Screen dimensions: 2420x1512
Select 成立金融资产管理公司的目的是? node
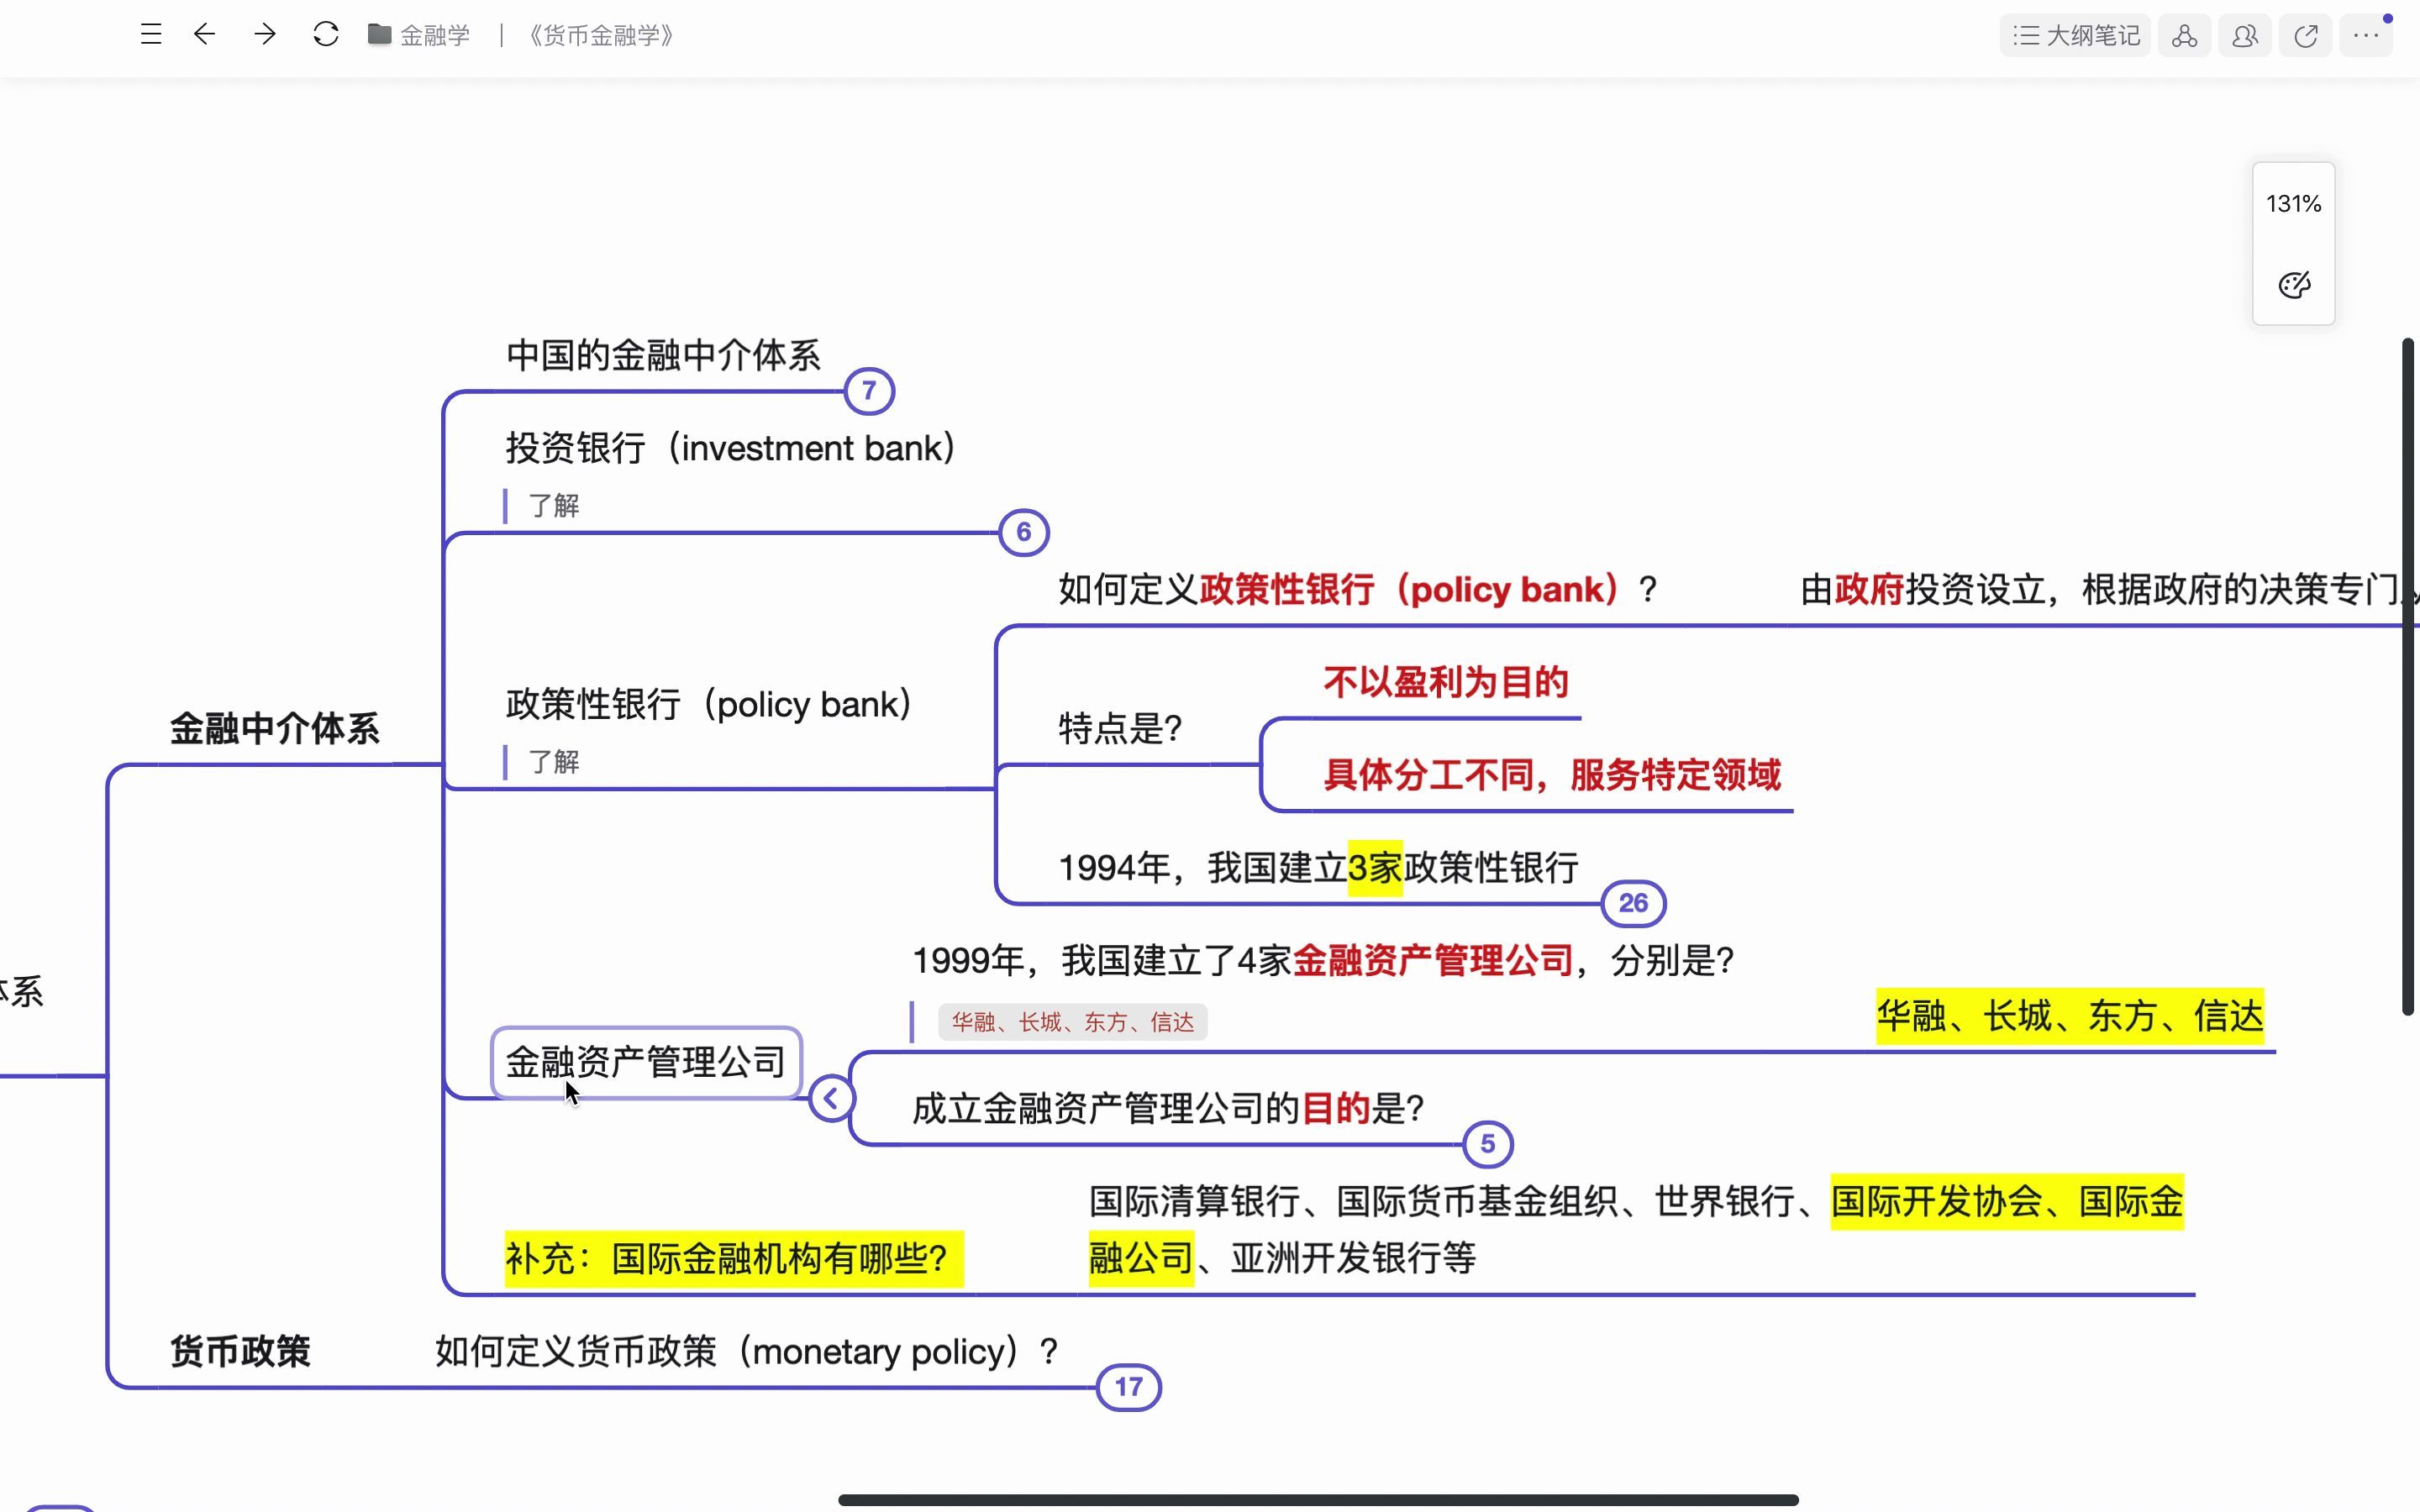pyautogui.click(x=1168, y=1108)
